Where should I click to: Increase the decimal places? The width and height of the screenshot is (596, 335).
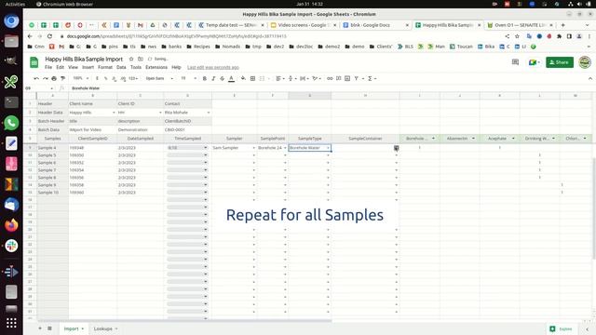coord(123,78)
